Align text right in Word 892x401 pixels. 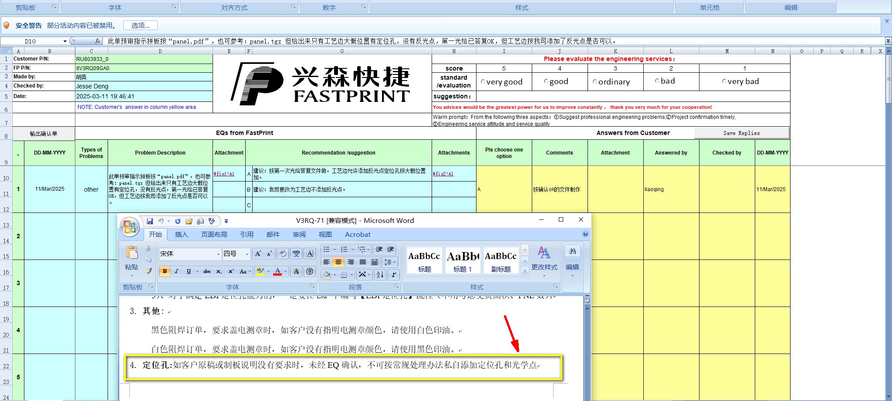click(351, 262)
